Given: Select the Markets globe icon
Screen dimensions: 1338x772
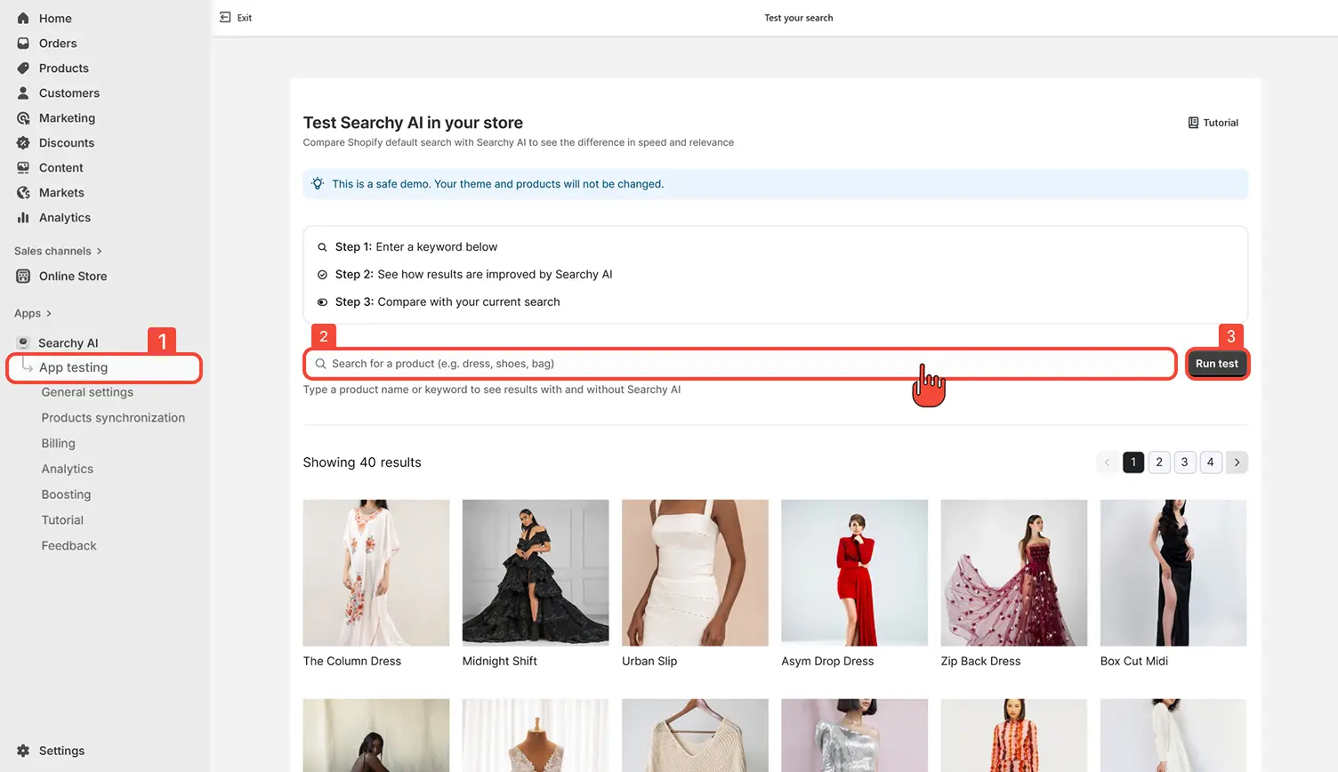Looking at the screenshot, I should [21, 192].
